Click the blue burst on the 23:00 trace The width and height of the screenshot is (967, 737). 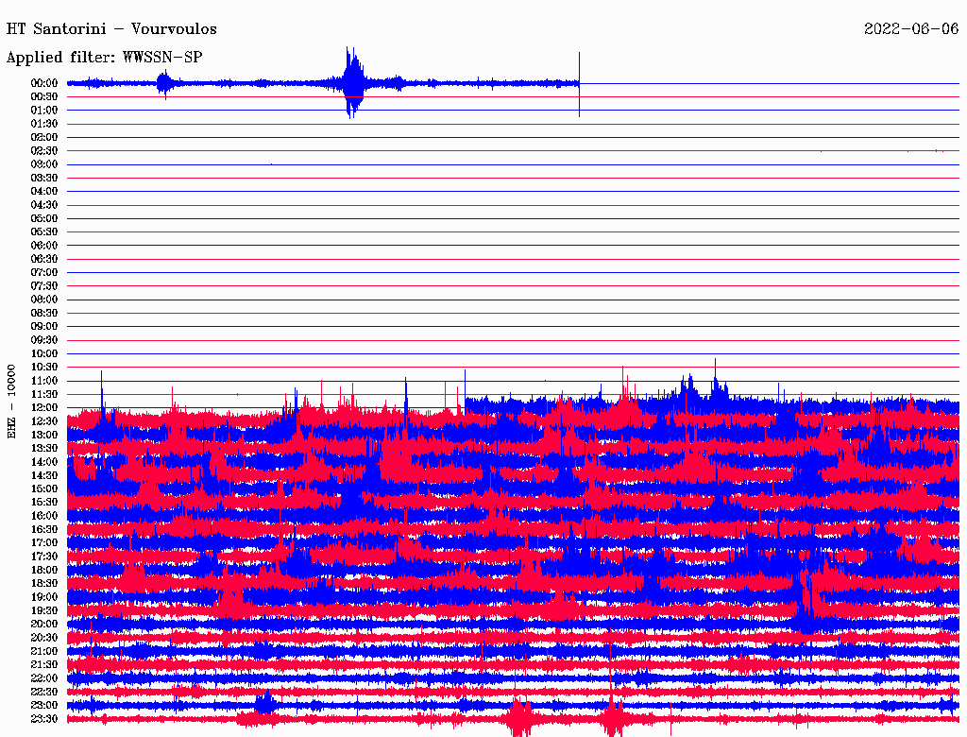(265, 703)
